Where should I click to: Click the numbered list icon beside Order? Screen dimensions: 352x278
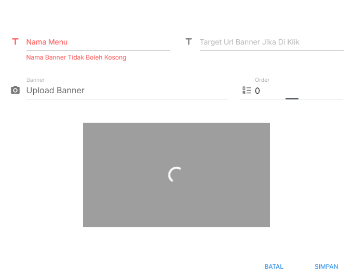pyautogui.click(x=247, y=91)
